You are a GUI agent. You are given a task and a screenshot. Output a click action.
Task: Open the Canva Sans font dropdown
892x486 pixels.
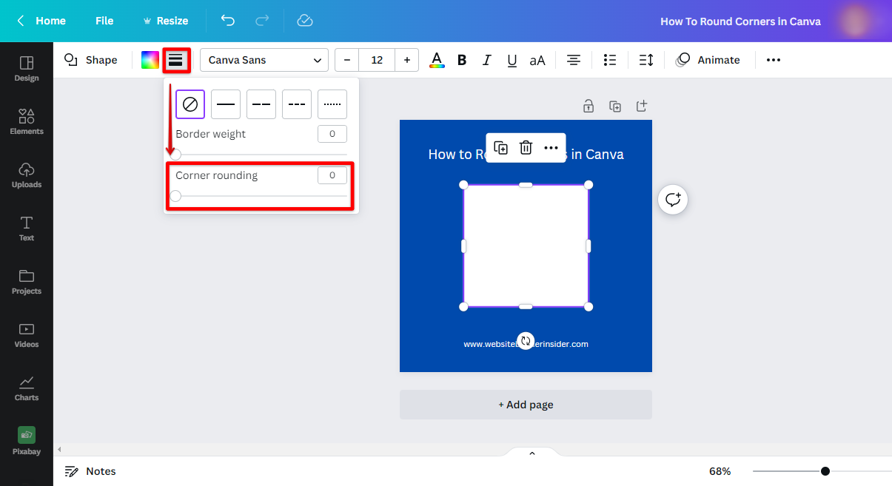coord(264,60)
